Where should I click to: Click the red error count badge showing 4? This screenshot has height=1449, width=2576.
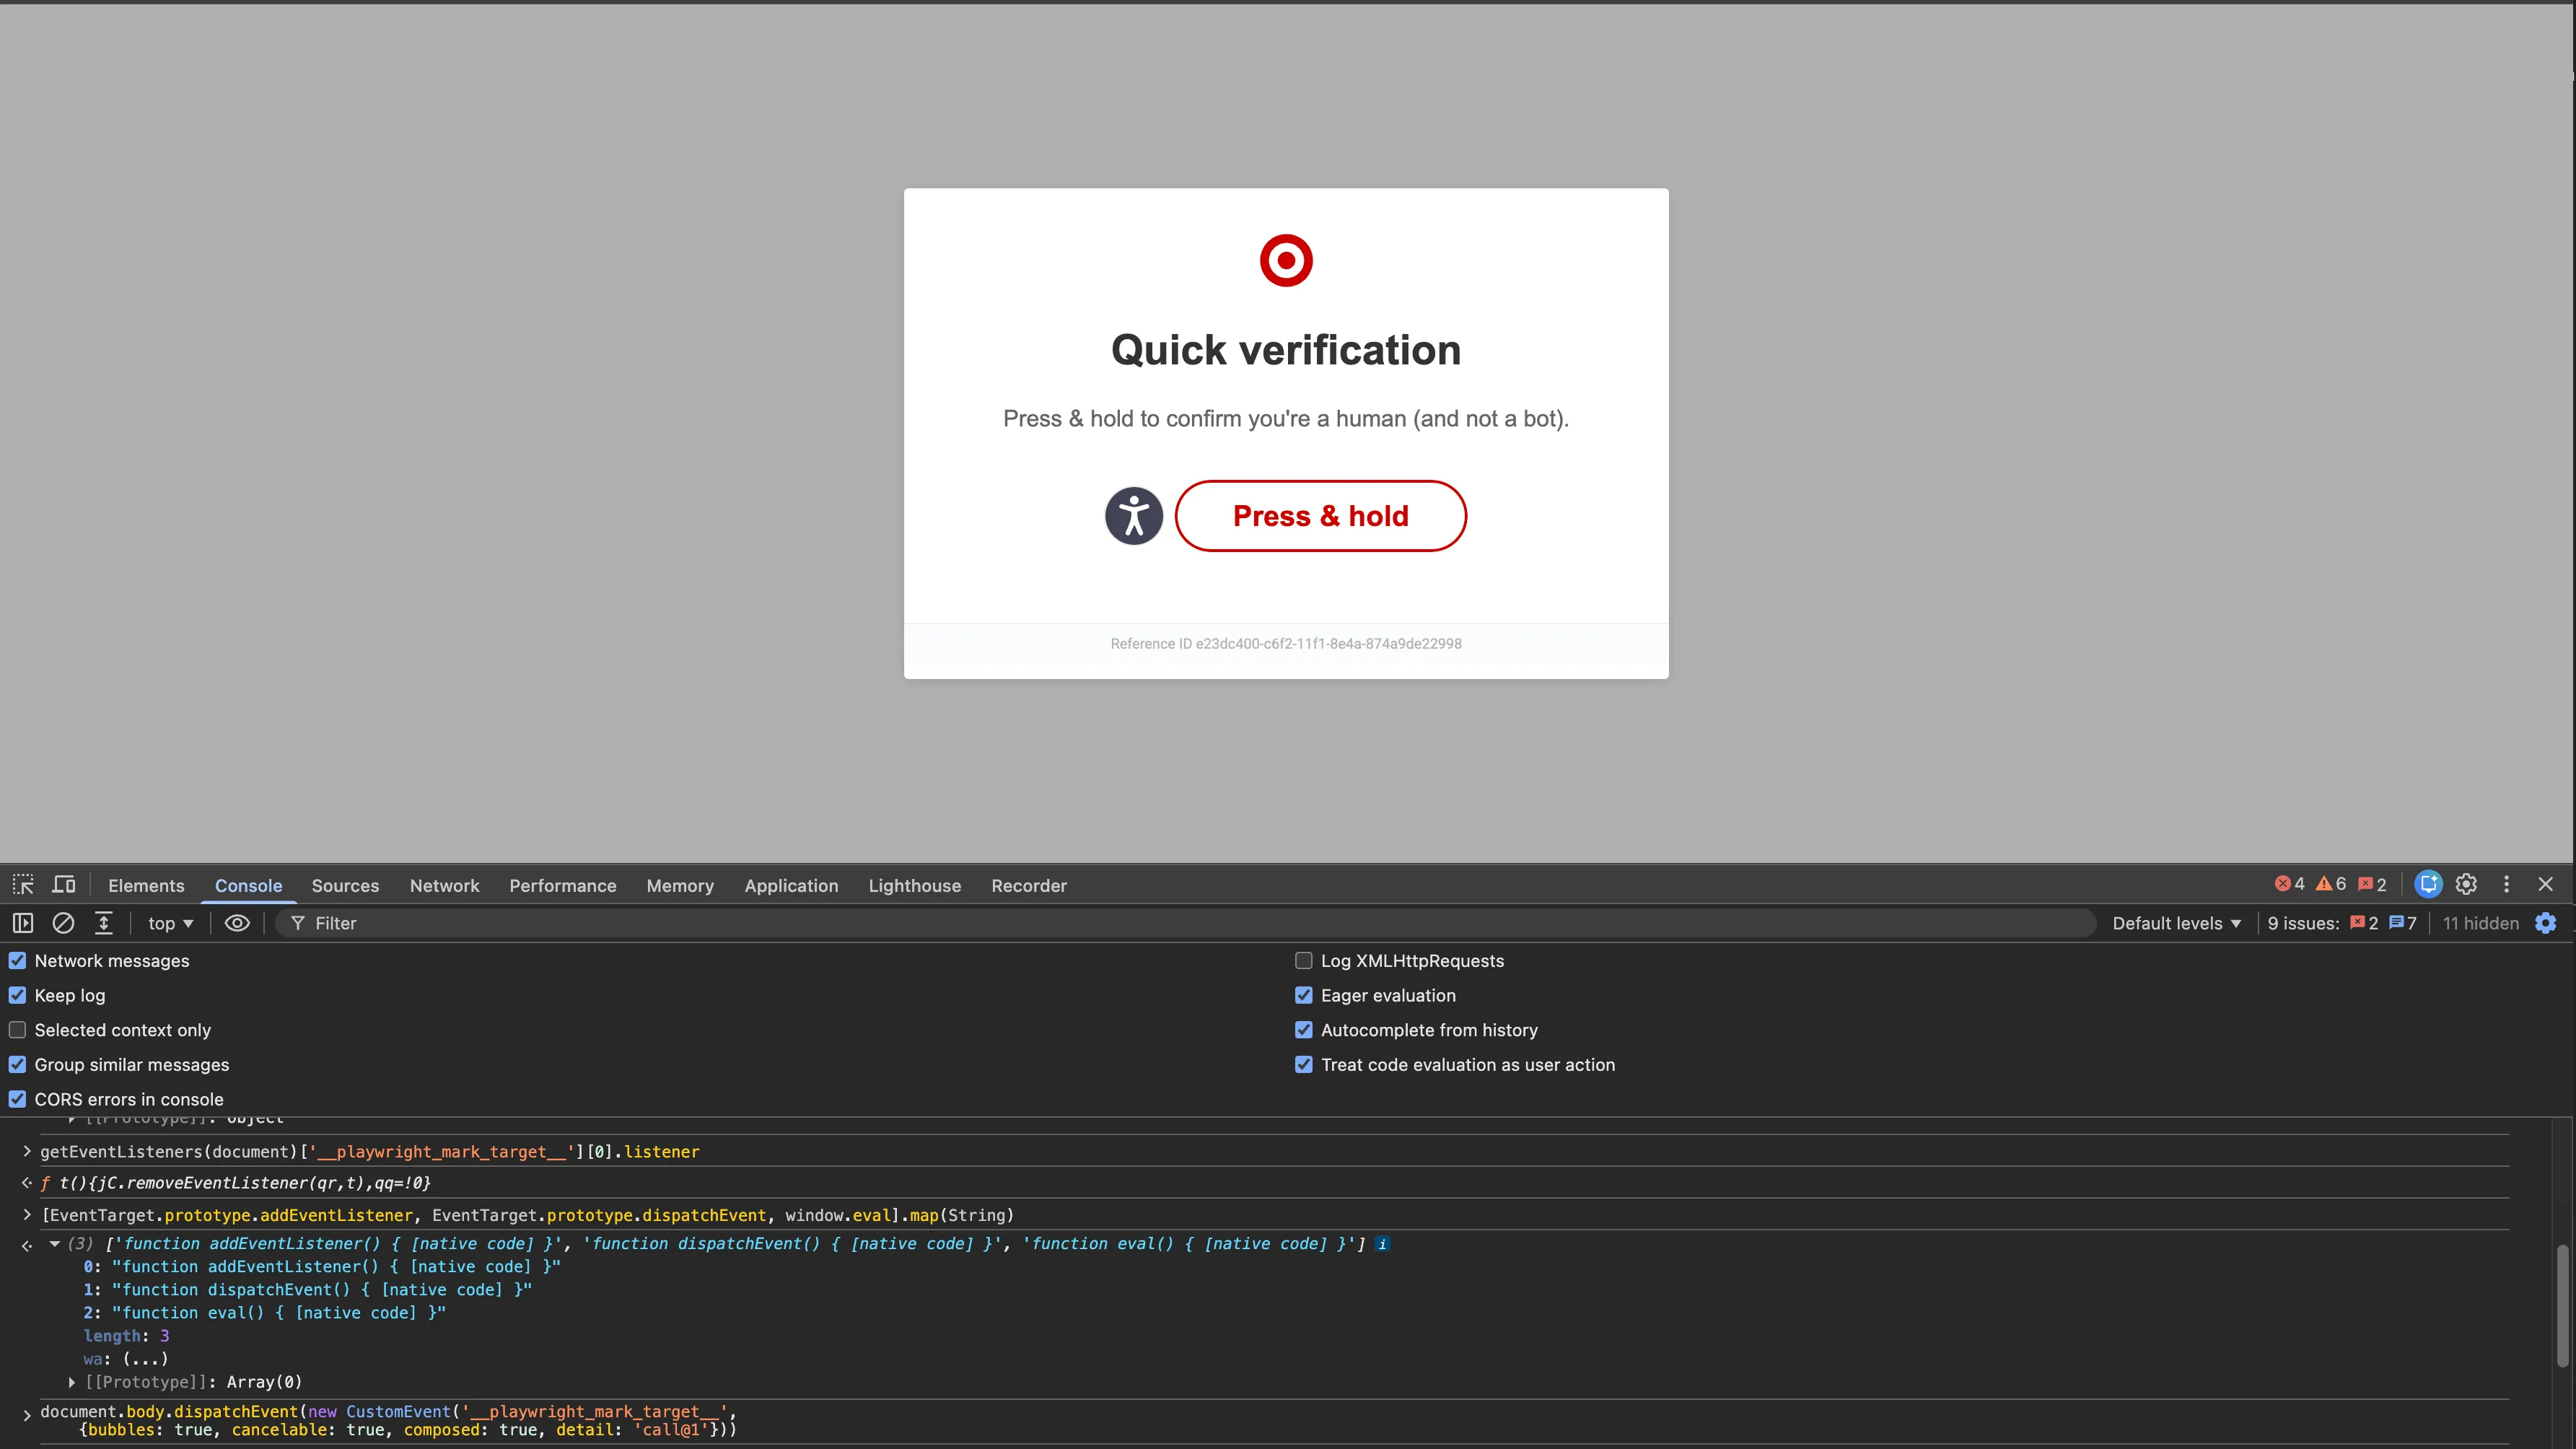(x=2289, y=884)
